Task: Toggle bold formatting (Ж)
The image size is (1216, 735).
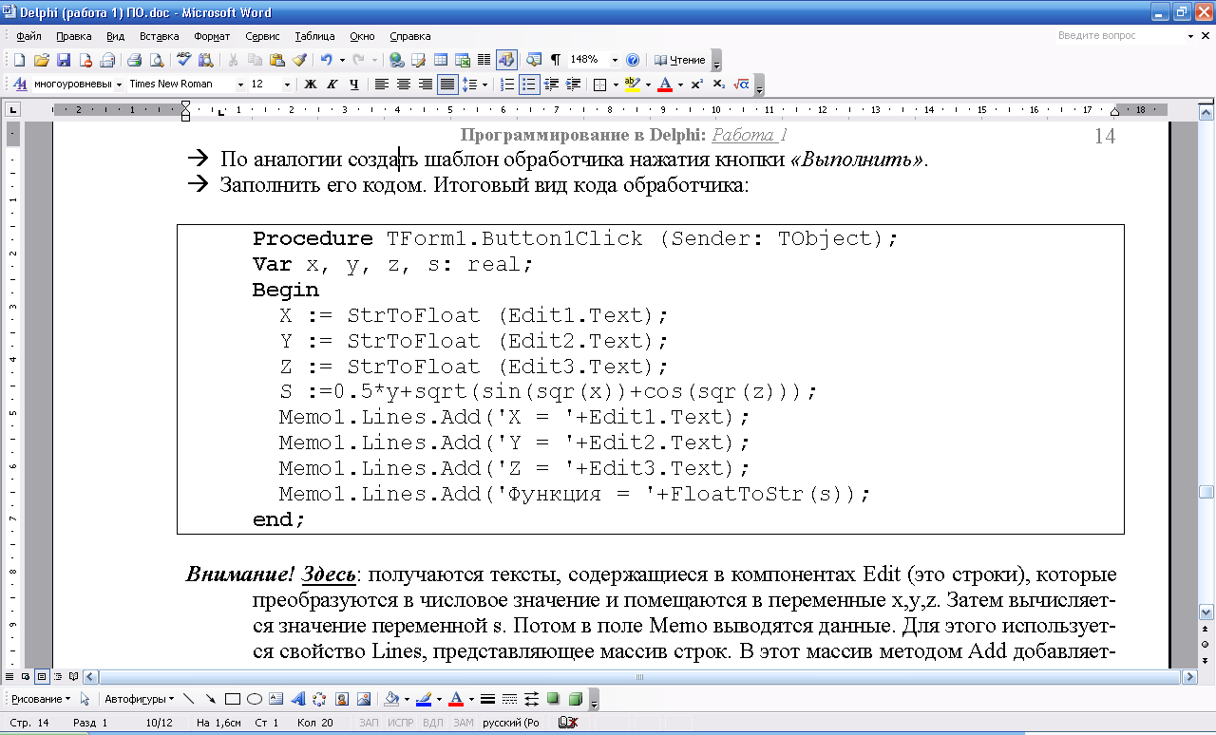Action: [310, 85]
